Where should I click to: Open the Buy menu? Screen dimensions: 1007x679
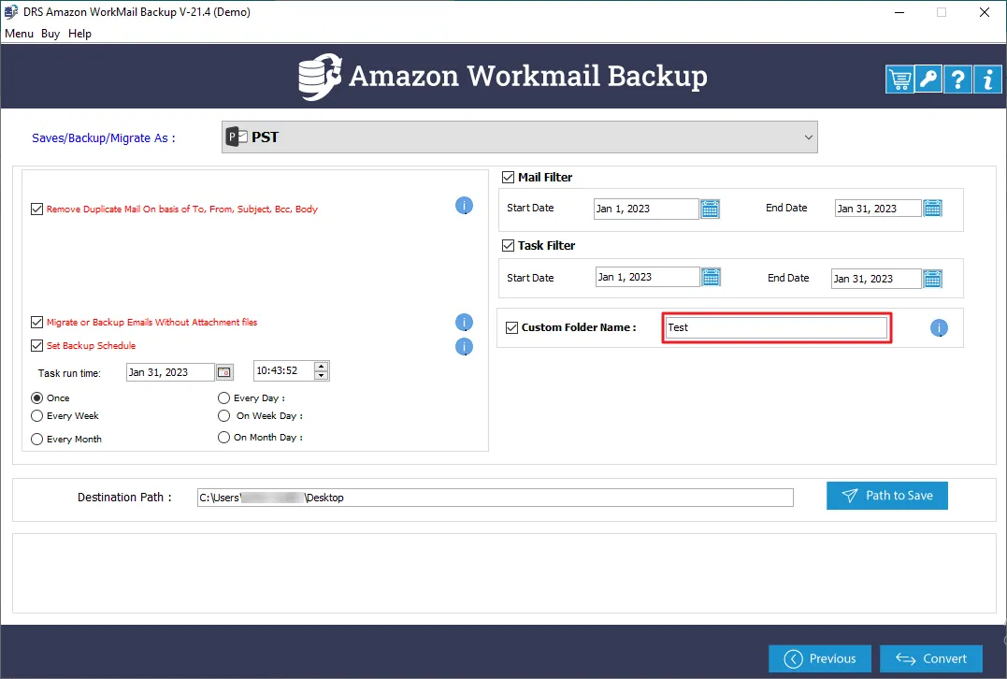click(50, 34)
